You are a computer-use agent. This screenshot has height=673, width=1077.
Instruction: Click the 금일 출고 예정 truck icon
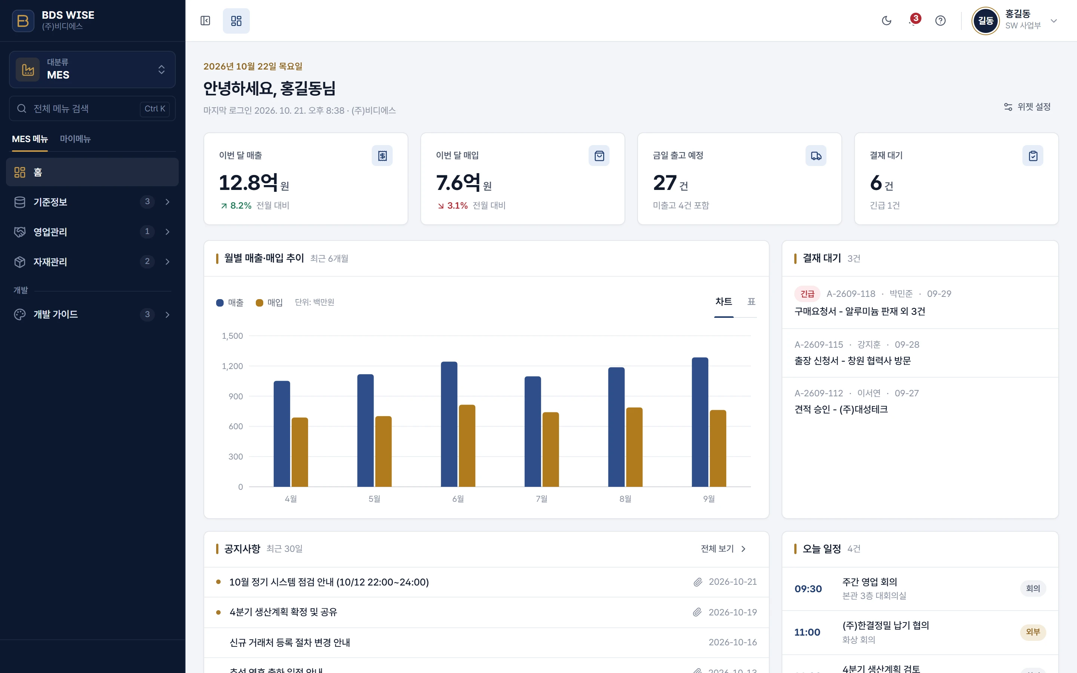[816, 156]
